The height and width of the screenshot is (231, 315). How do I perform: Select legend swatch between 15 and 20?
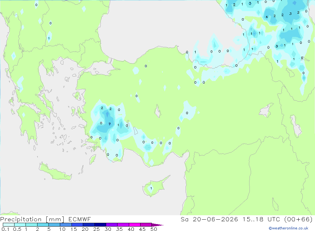pos(77,225)
